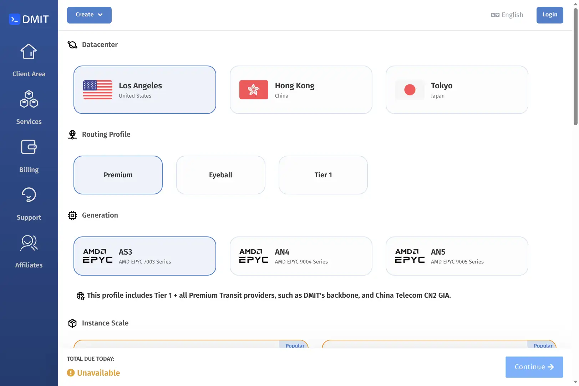The height and width of the screenshot is (386, 579).
Task: Open the Services cubes icon
Action: pyautogui.click(x=29, y=99)
